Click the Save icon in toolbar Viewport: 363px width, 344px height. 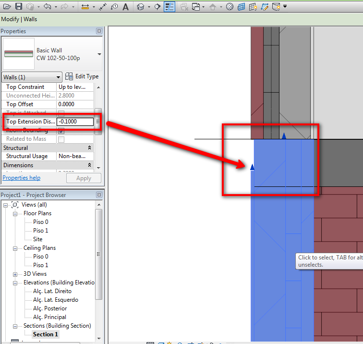click(x=19, y=7)
